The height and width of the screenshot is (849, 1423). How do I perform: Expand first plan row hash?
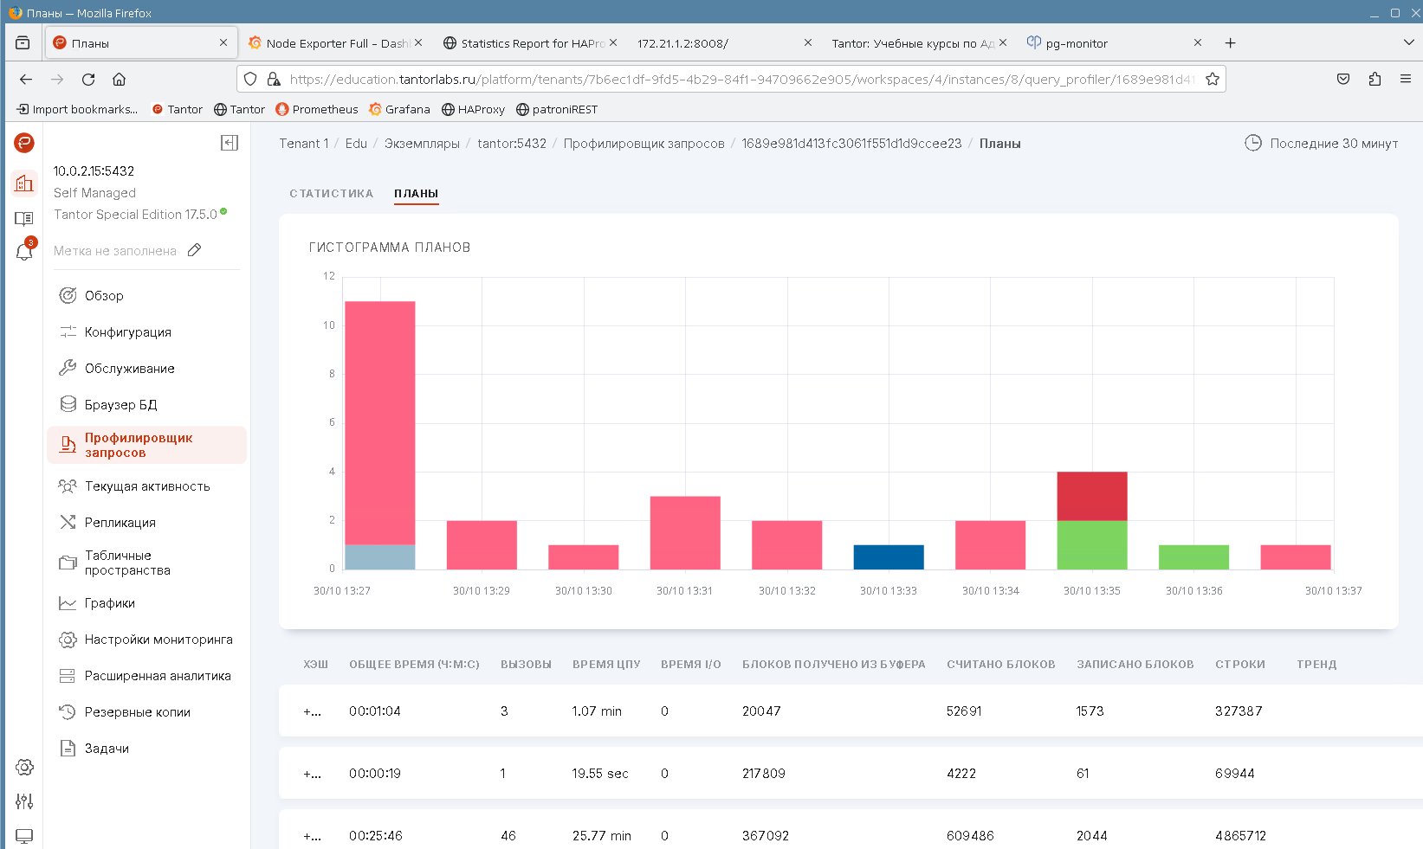point(312,711)
